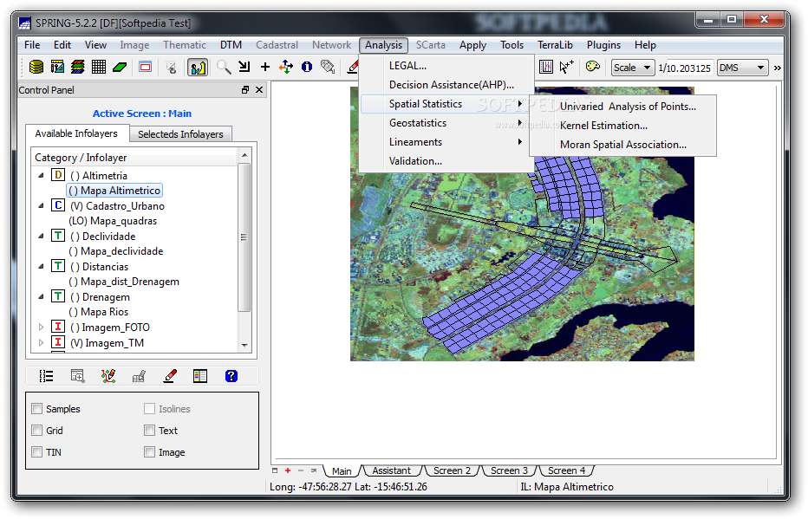Click the Category / Infolayer column header
The height and width of the screenshot is (519, 808).
pos(134,158)
